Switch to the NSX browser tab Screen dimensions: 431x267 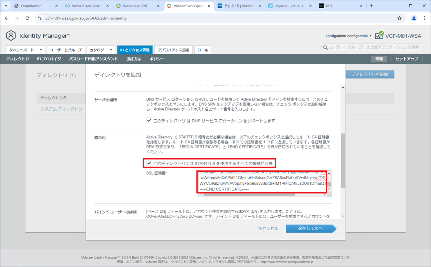click(342, 6)
